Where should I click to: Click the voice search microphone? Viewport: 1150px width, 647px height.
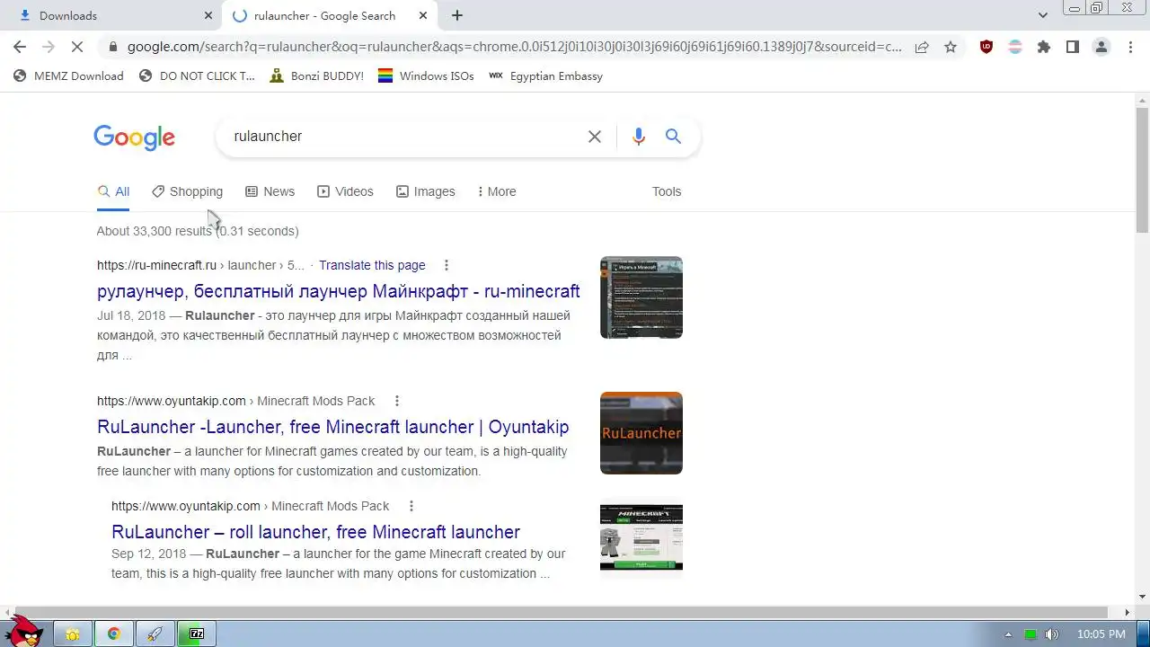point(639,137)
